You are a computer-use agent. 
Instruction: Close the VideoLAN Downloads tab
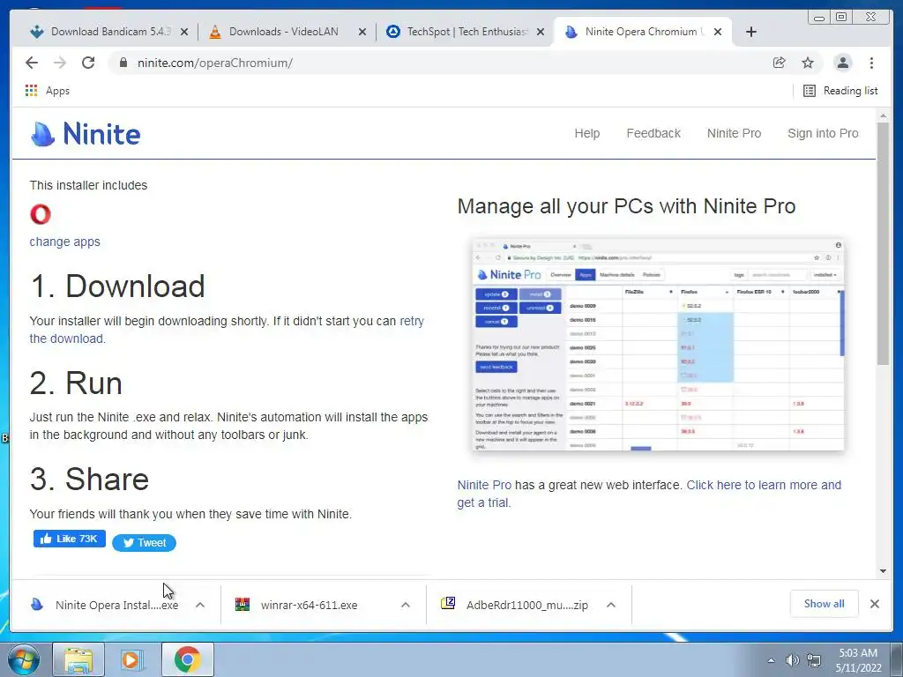point(362,32)
